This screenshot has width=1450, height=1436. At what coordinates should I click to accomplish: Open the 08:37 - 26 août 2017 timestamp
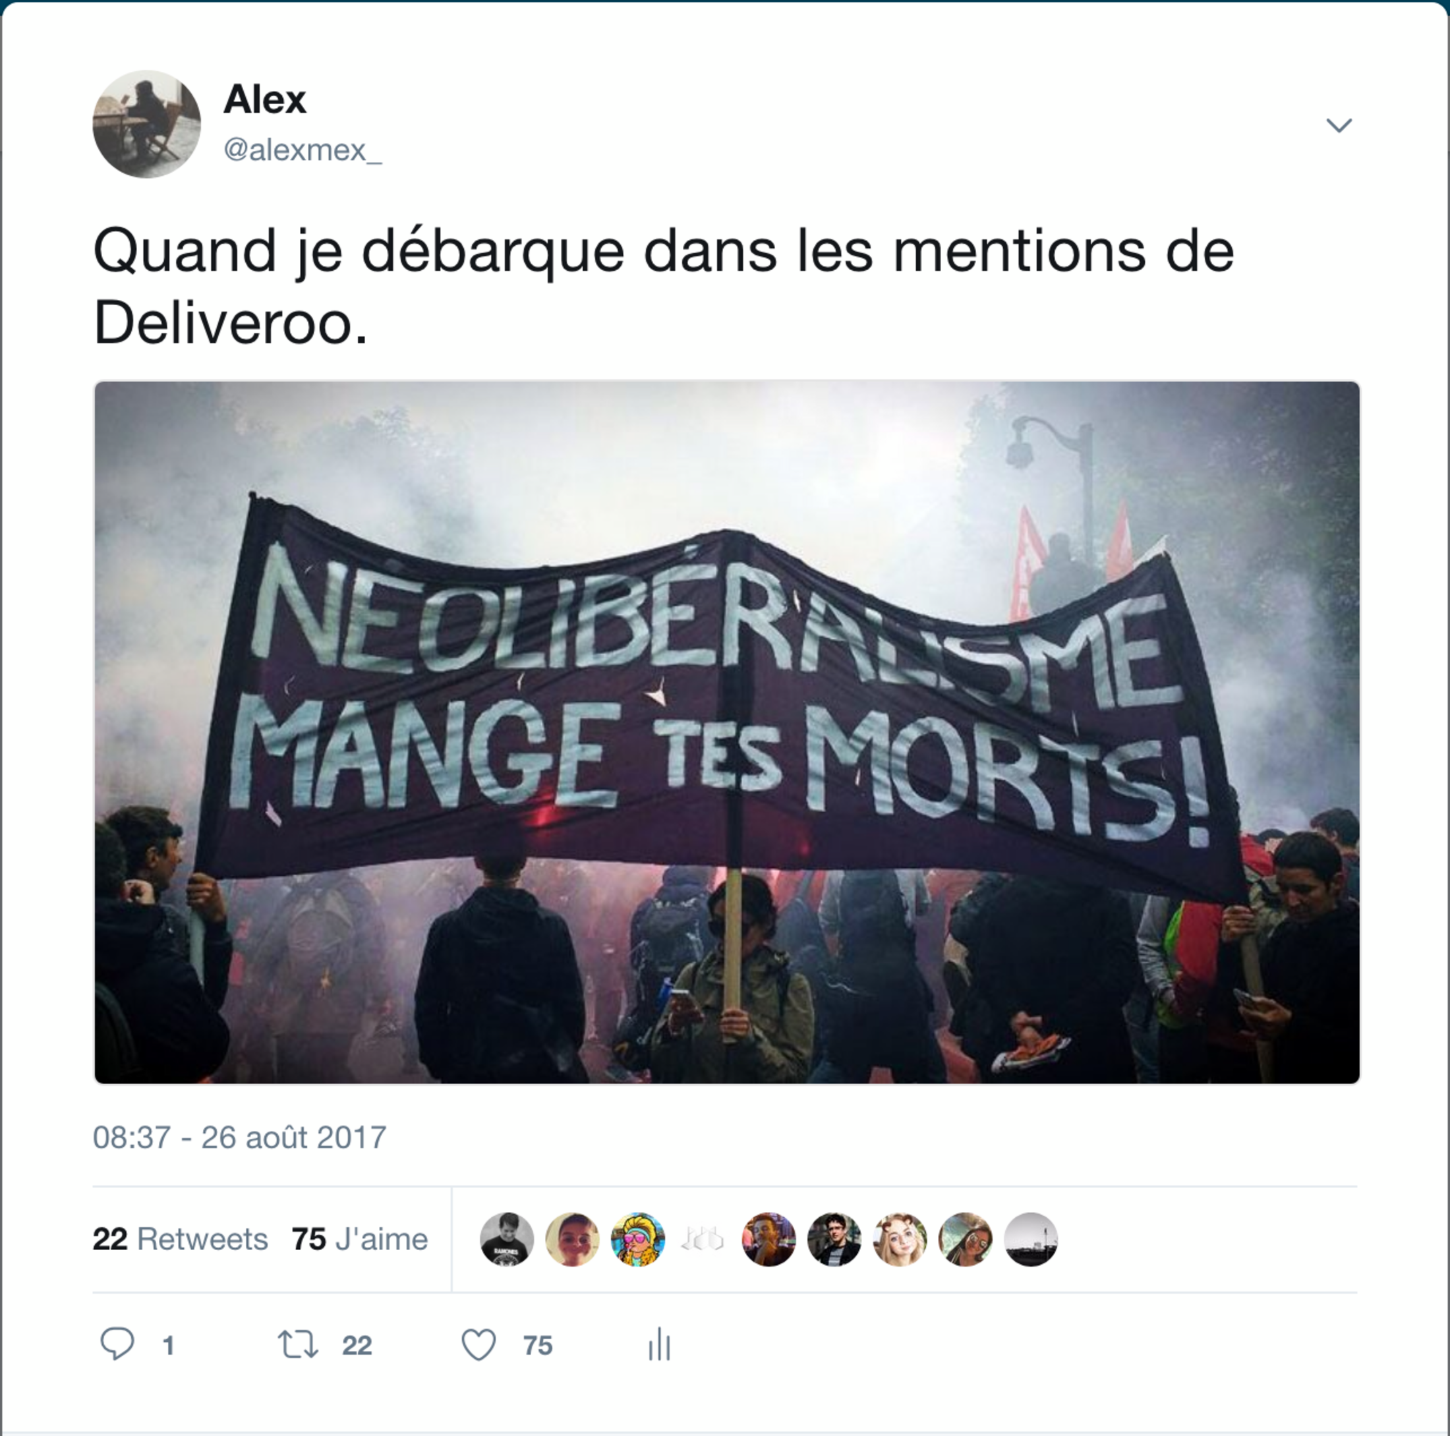(x=239, y=1137)
